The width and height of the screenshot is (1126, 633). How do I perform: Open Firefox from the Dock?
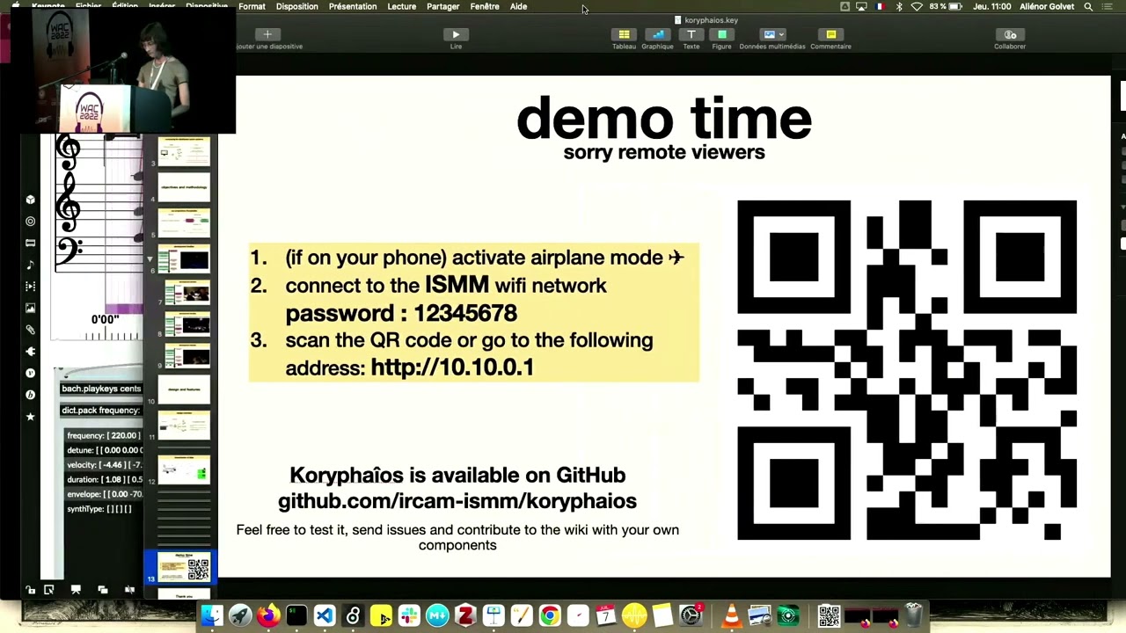268,615
